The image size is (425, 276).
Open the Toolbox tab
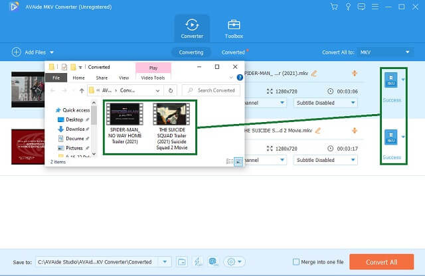tap(234, 29)
